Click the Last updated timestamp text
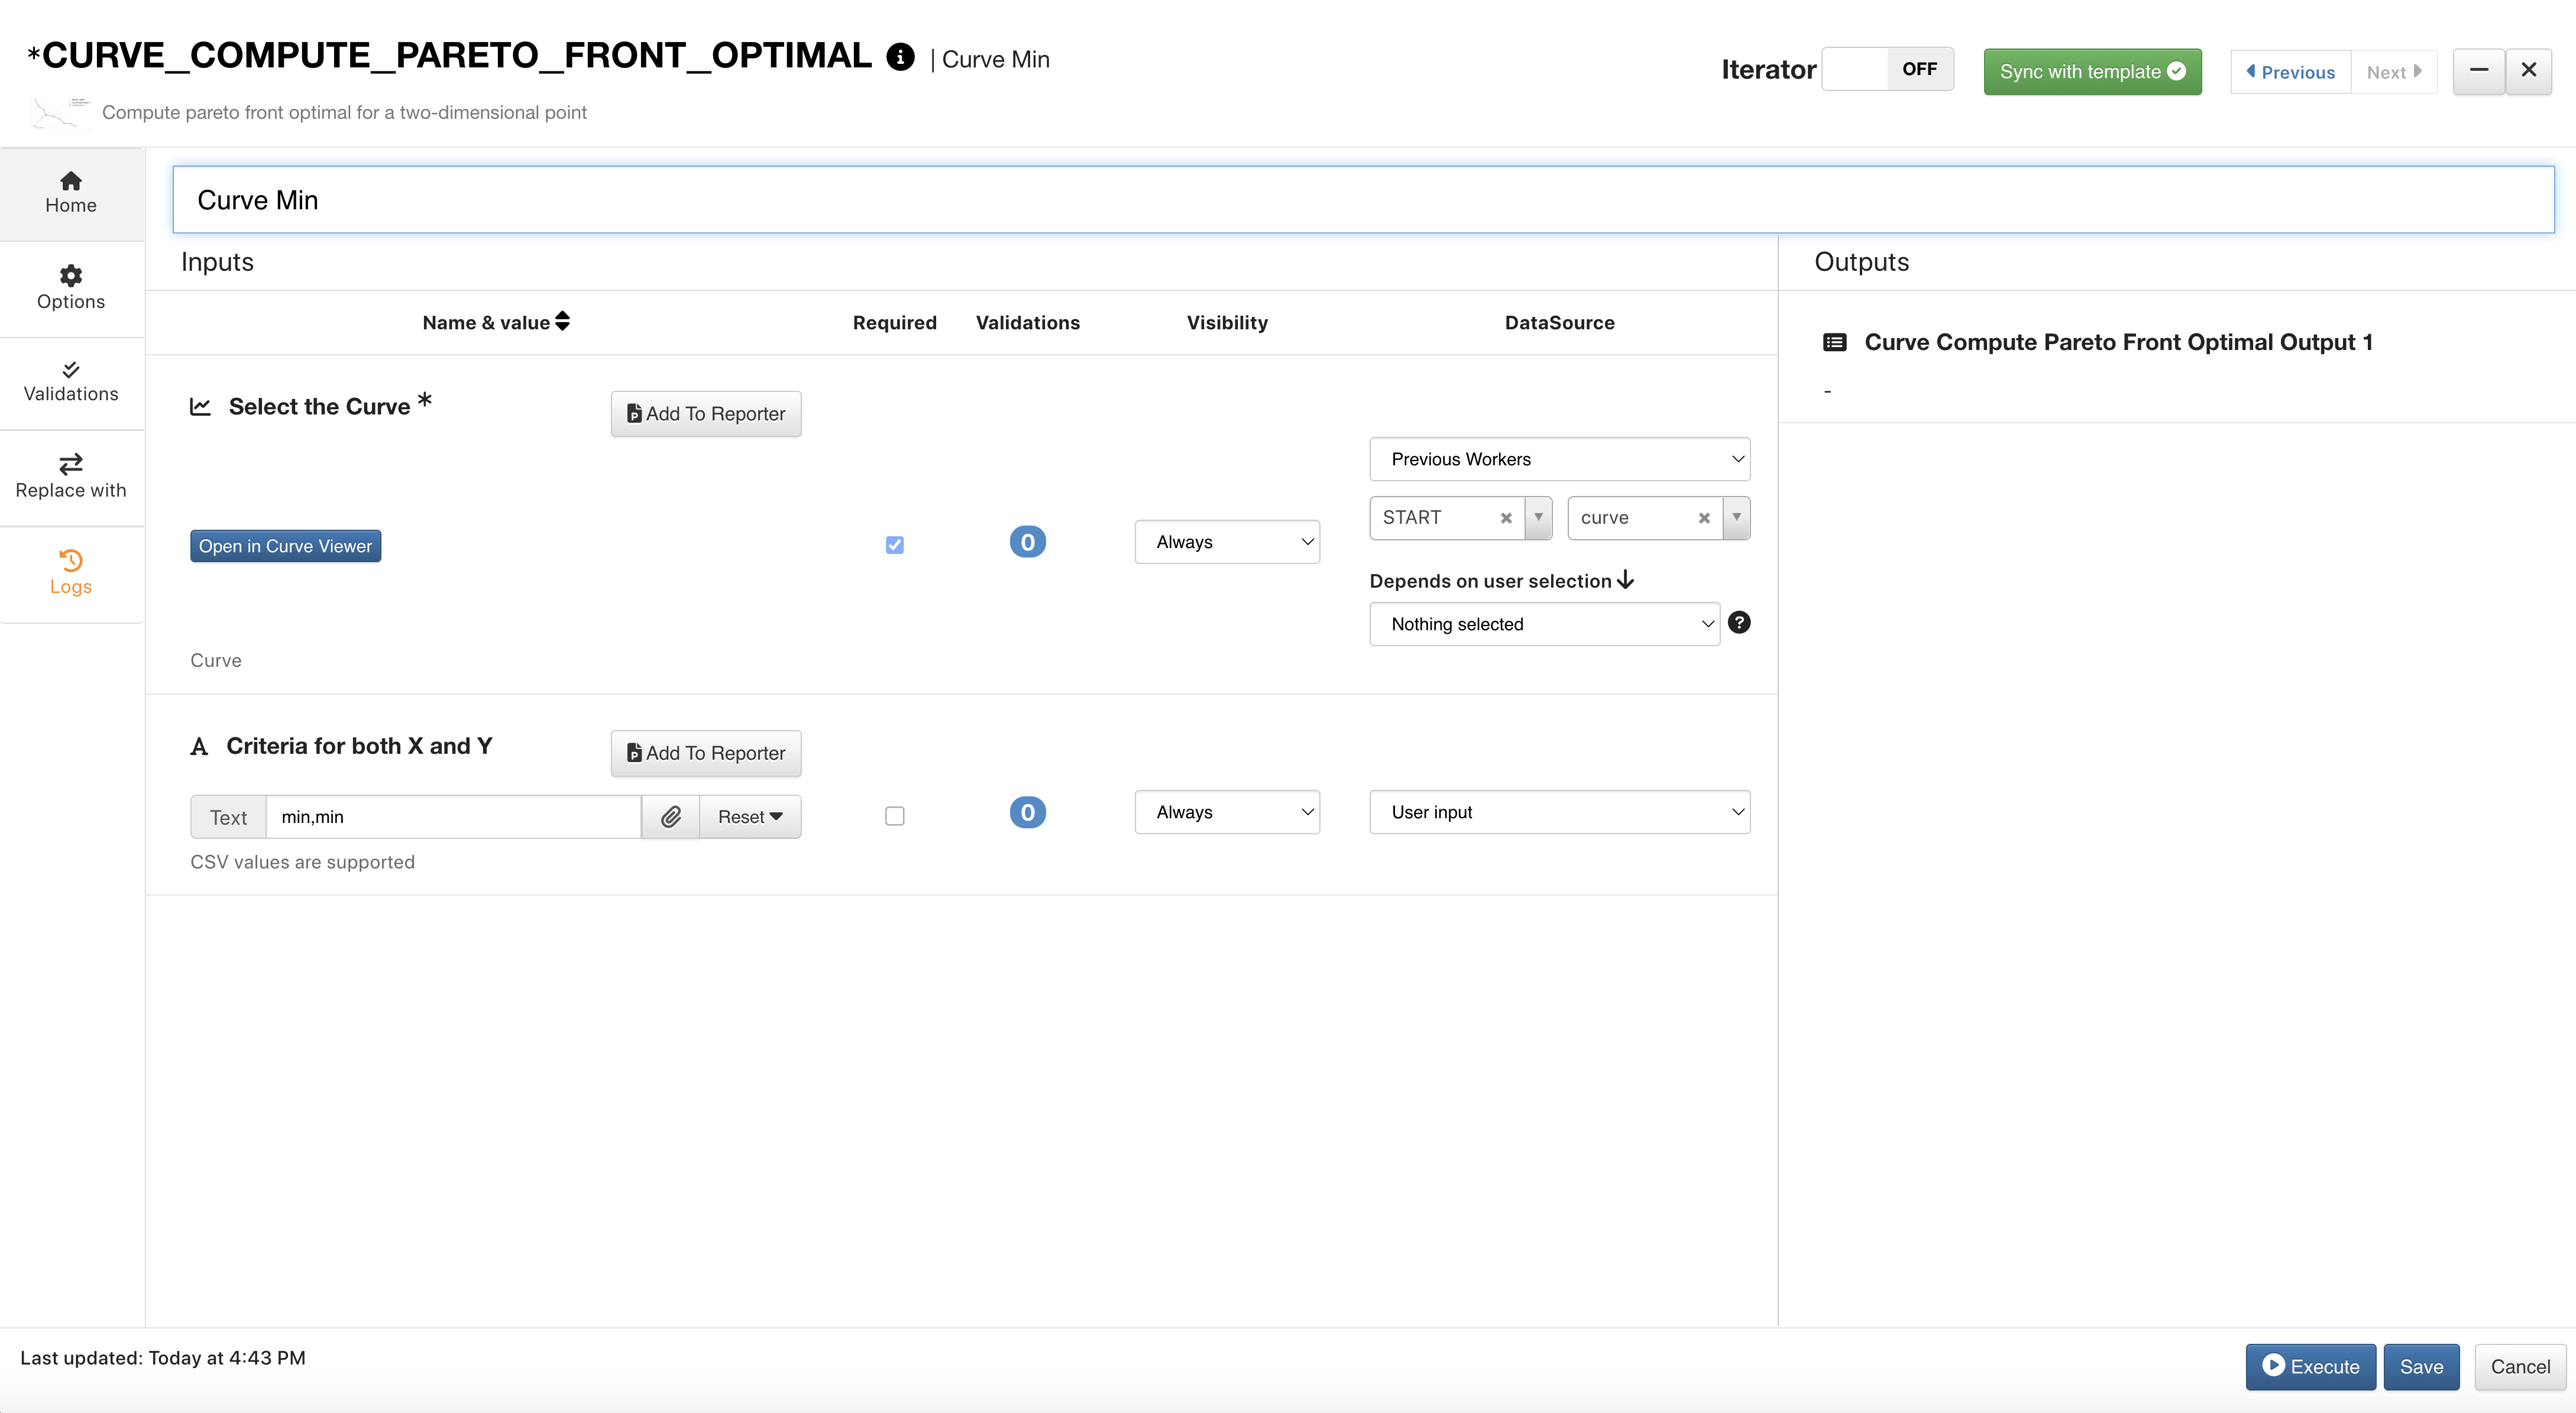The height and width of the screenshot is (1413, 2576). (x=163, y=1358)
